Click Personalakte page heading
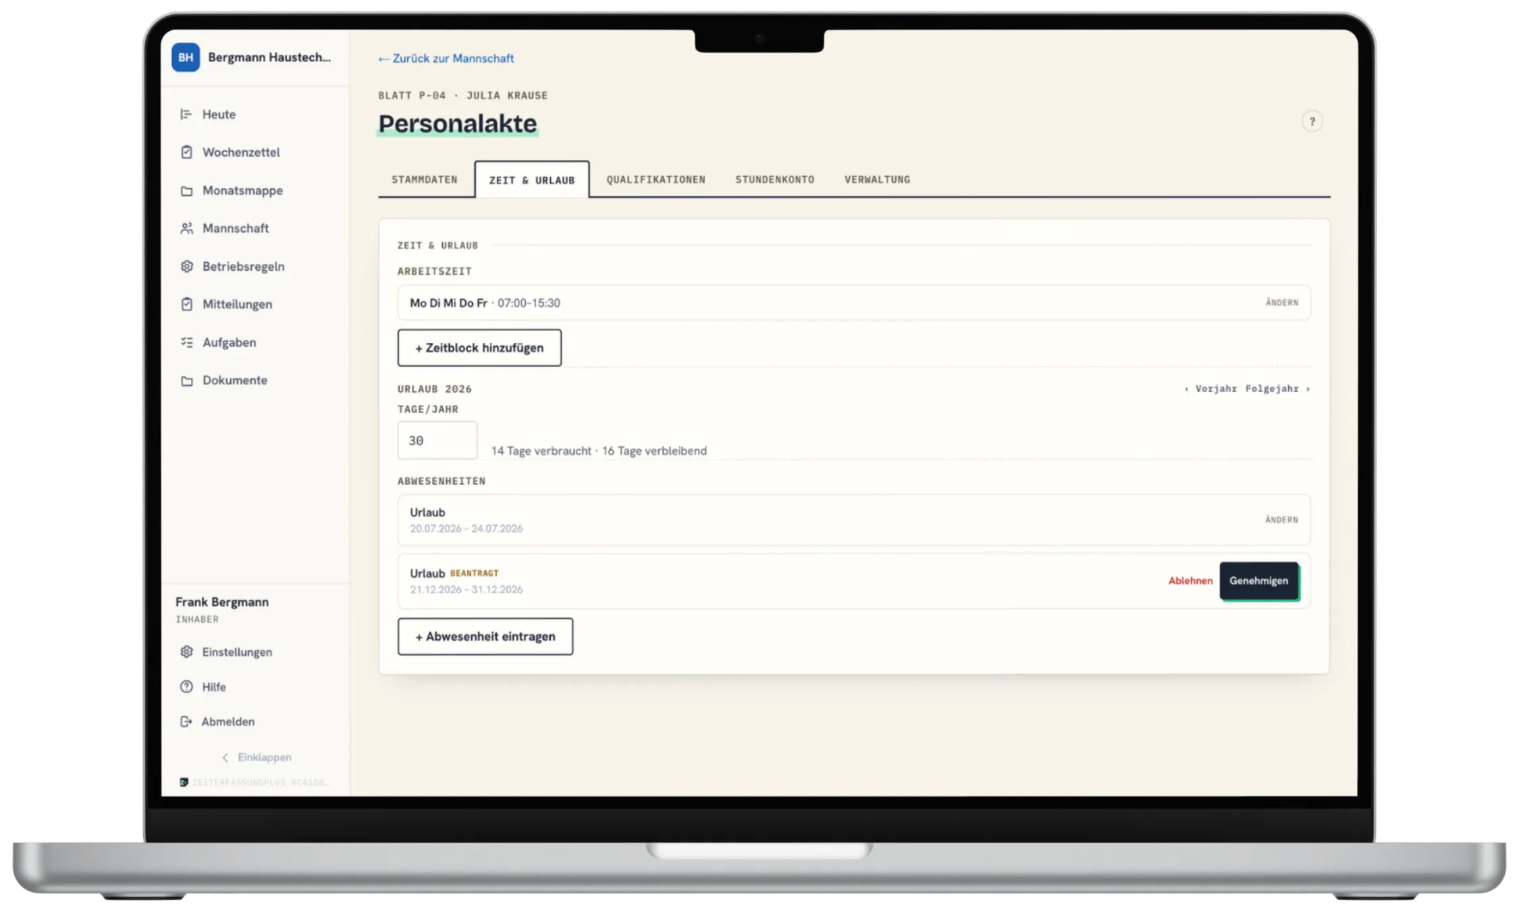This screenshot has height=911, width=1519. [x=458, y=123]
